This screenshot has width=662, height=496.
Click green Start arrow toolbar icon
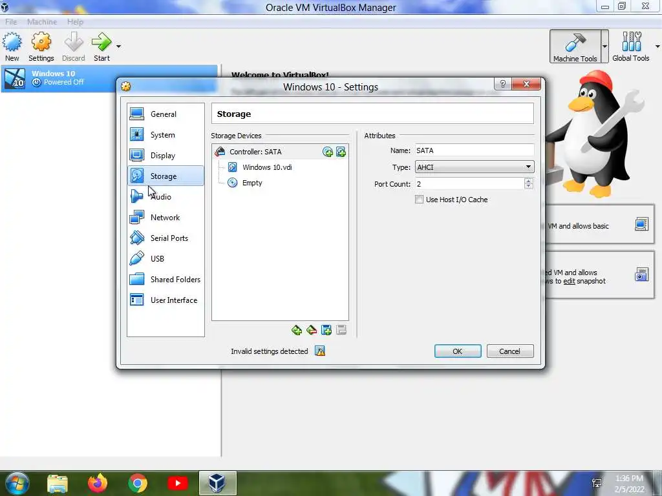click(x=101, y=46)
